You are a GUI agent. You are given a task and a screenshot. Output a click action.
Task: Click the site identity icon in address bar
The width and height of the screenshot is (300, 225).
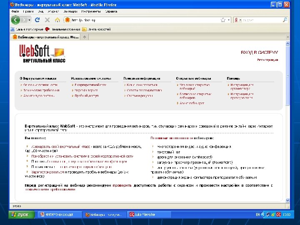click(67, 20)
